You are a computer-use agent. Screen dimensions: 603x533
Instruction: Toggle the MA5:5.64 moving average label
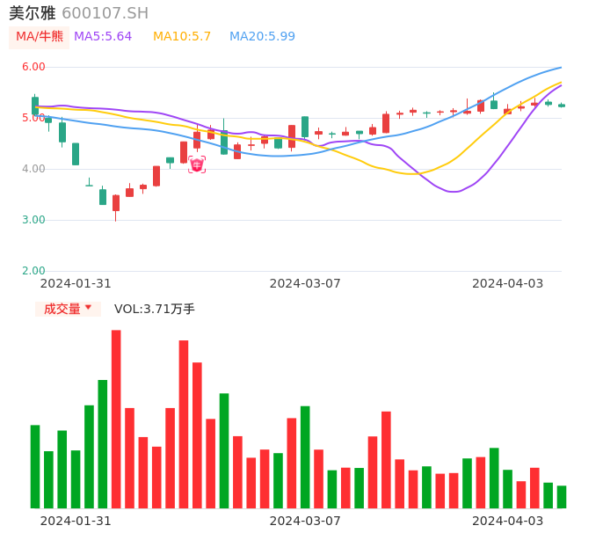[103, 37]
